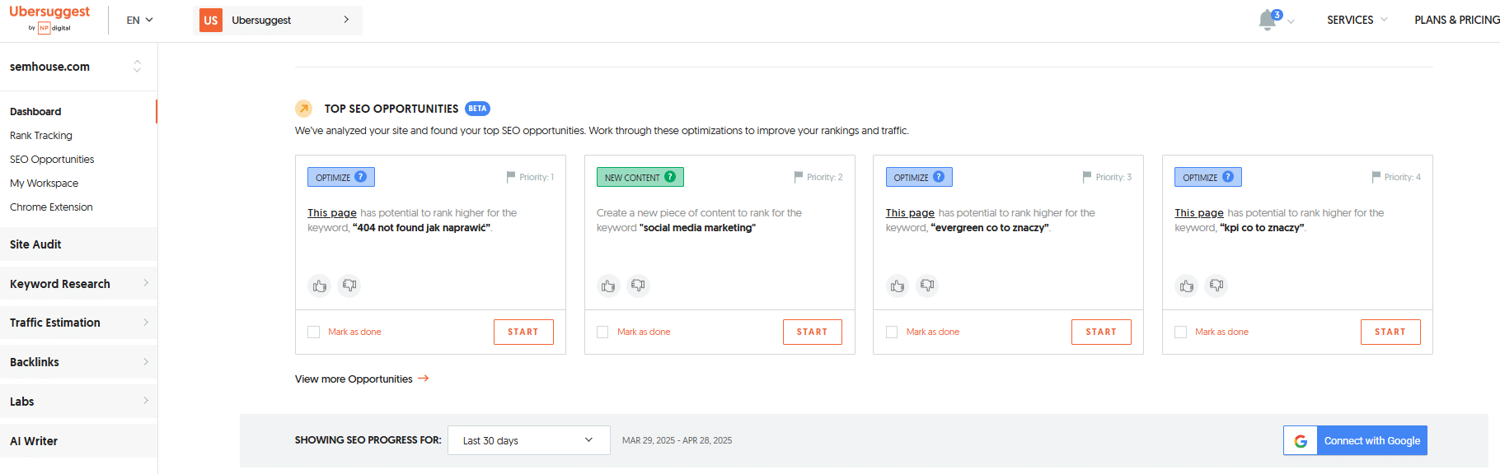This screenshot has width=1500, height=474.
Task: Start the evergreen co to znaczy optimization
Action: 1101,332
